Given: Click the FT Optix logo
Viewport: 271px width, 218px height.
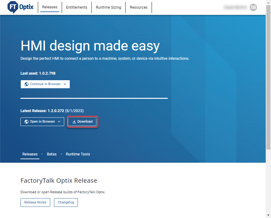Looking at the screenshot, I should (20, 7).
